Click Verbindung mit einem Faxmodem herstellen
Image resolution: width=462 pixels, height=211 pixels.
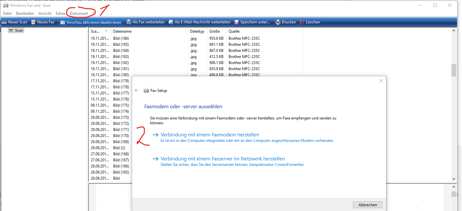[x=210, y=135]
